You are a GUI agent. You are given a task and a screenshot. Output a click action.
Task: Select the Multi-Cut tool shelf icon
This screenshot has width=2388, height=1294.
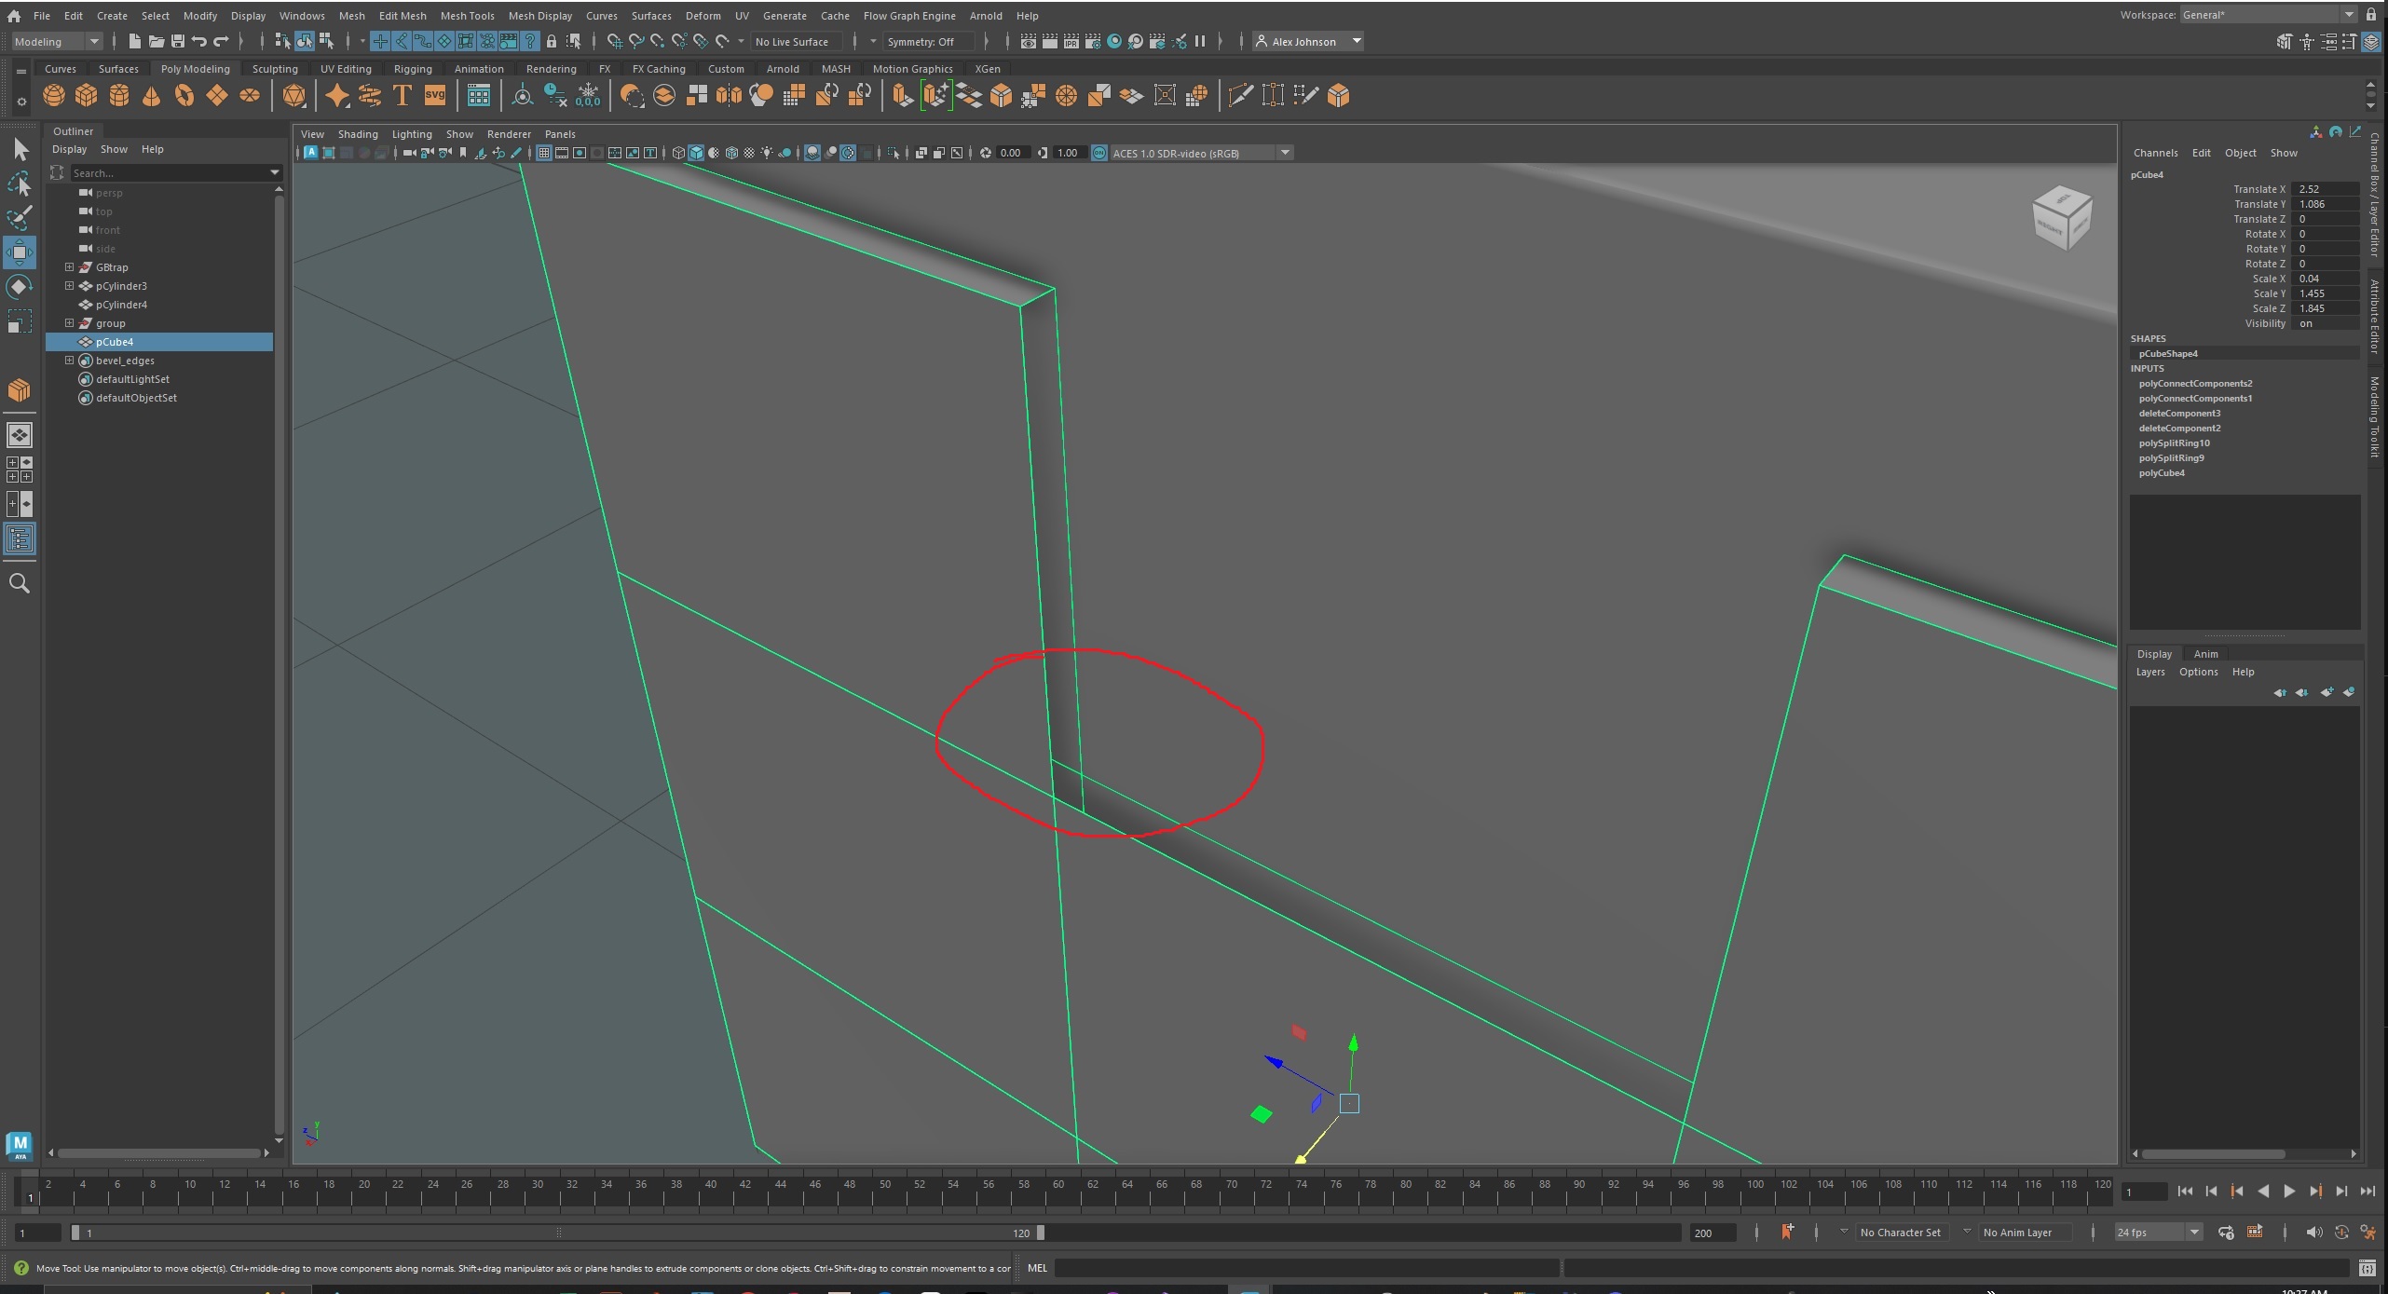1241,95
